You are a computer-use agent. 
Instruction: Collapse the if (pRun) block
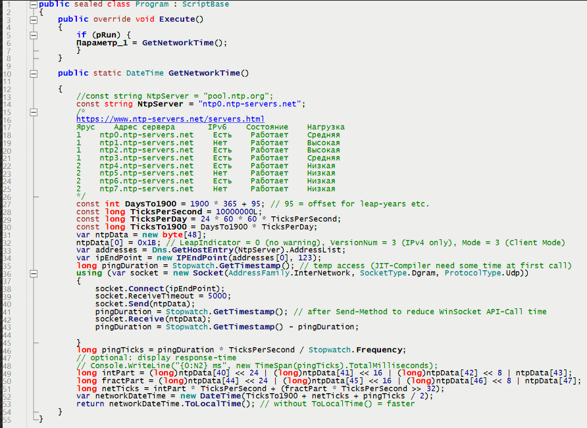coord(33,34)
